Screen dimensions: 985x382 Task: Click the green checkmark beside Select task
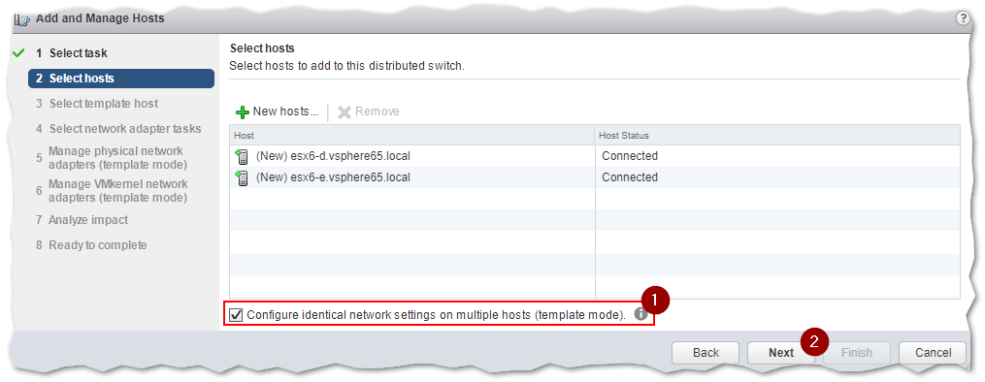coord(17,54)
